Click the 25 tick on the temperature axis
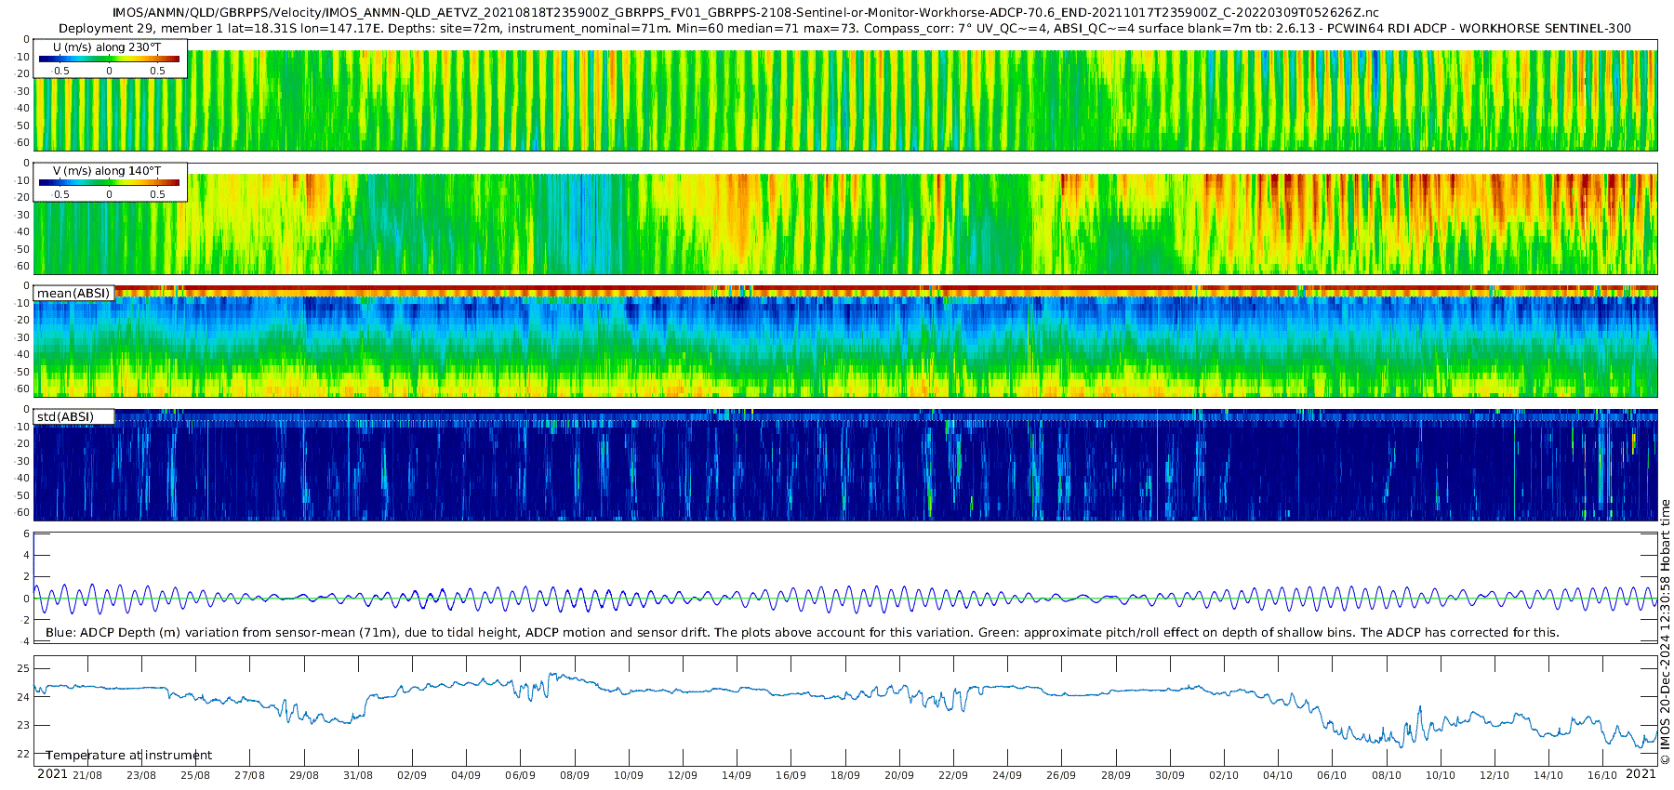 [23, 668]
